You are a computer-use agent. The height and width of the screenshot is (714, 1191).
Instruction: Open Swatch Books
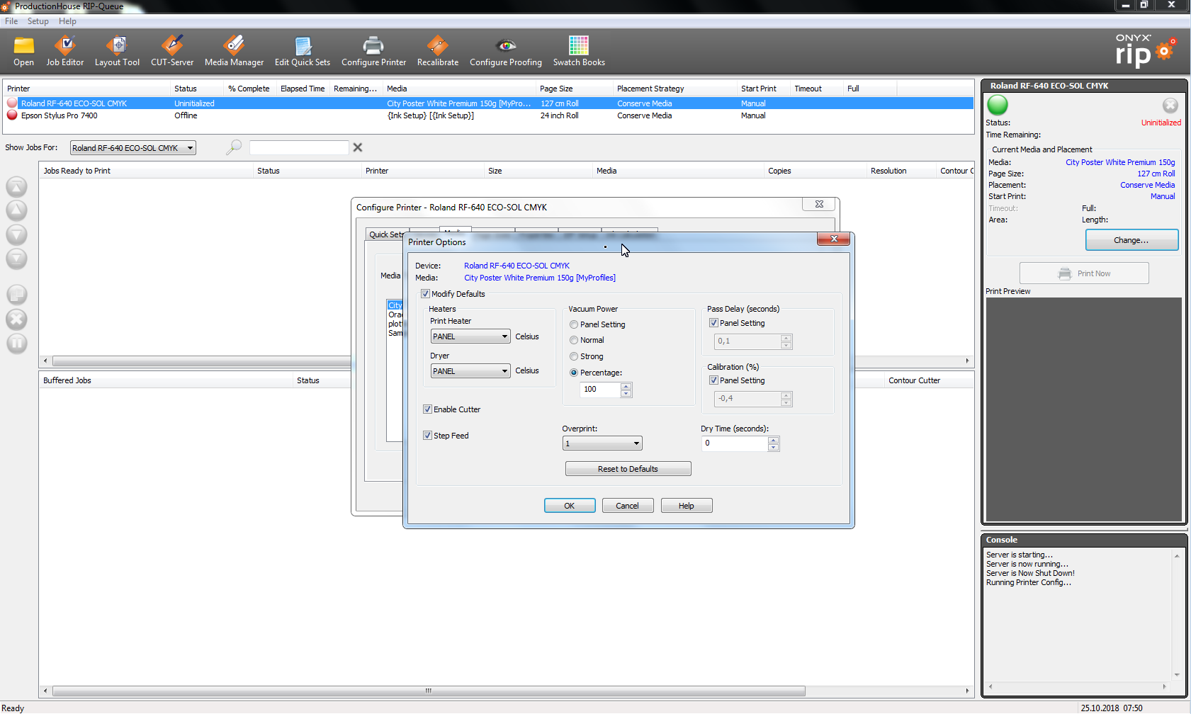pyautogui.click(x=579, y=45)
